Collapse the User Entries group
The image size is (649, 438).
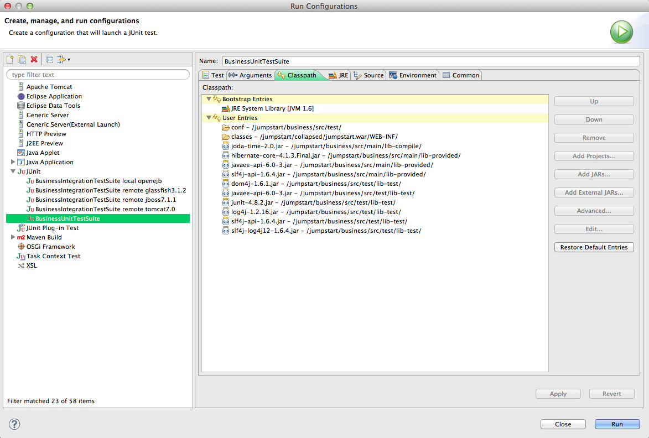click(x=209, y=117)
